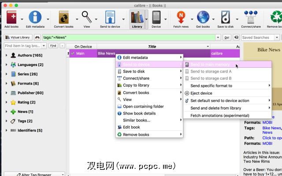This screenshot has height=176, width=282.
Task: Click the On Device column header
Action: pyautogui.click(x=83, y=47)
